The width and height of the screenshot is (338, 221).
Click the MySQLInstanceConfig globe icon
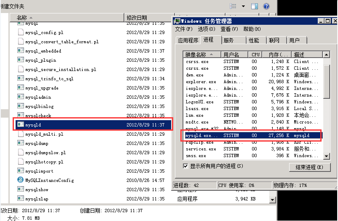pos(20,180)
